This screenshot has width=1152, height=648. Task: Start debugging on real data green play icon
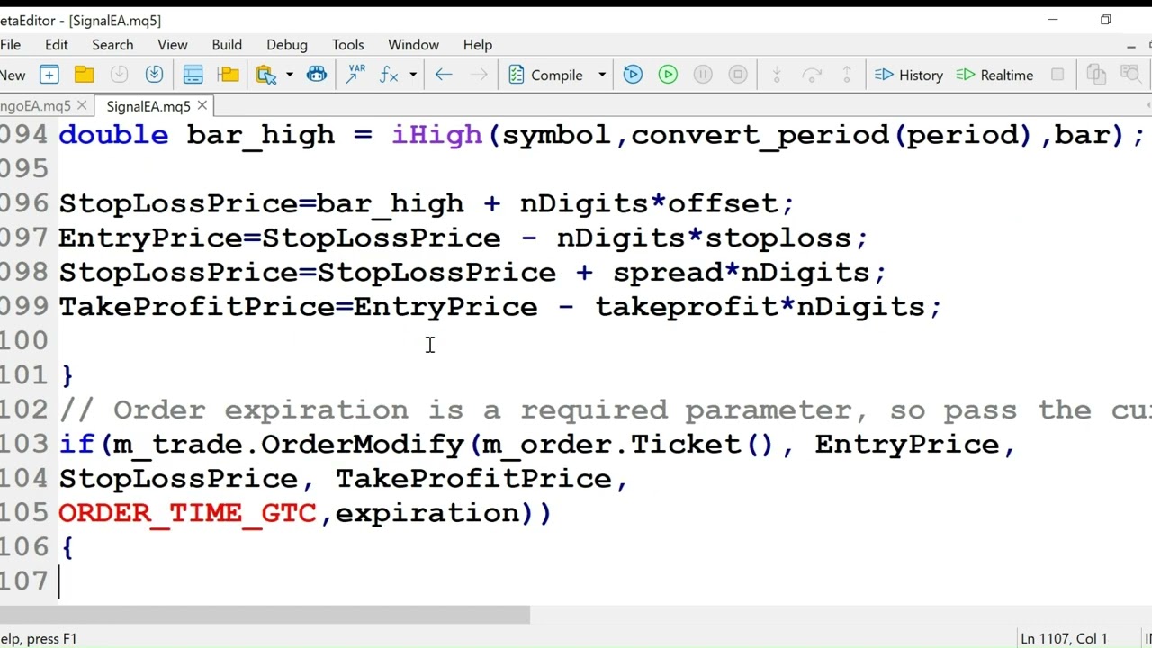point(668,75)
